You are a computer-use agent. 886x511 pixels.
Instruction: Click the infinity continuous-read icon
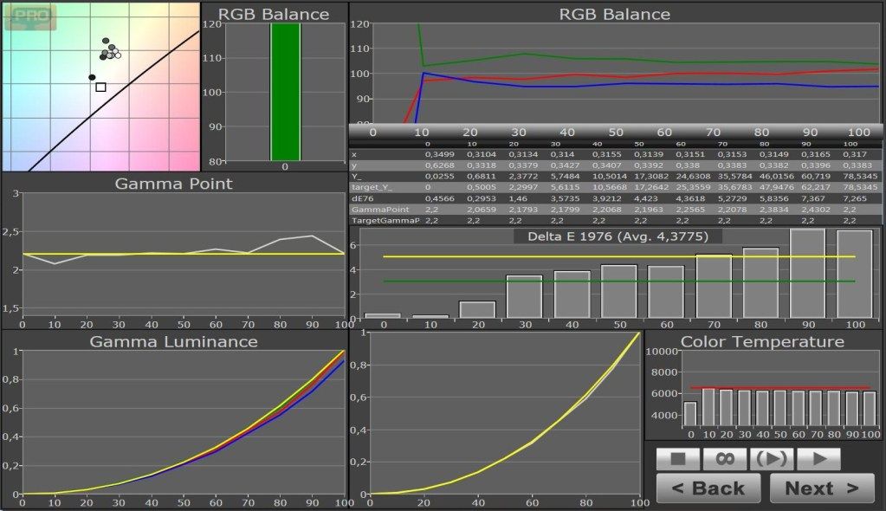point(724,459)
